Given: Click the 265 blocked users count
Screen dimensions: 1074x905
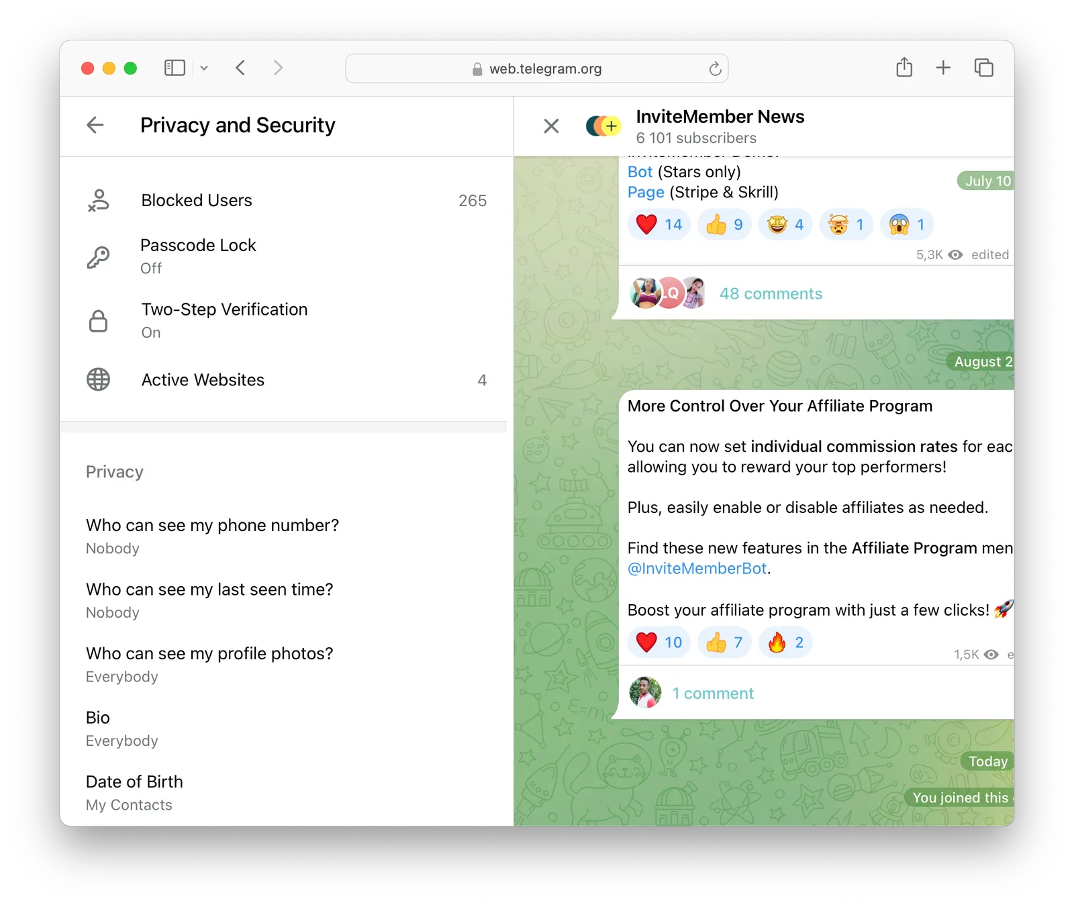Looking at the screenshot, I should 473,201.
